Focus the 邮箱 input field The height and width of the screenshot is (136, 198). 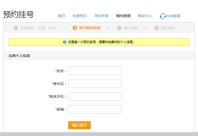click(x=95, y=109)
